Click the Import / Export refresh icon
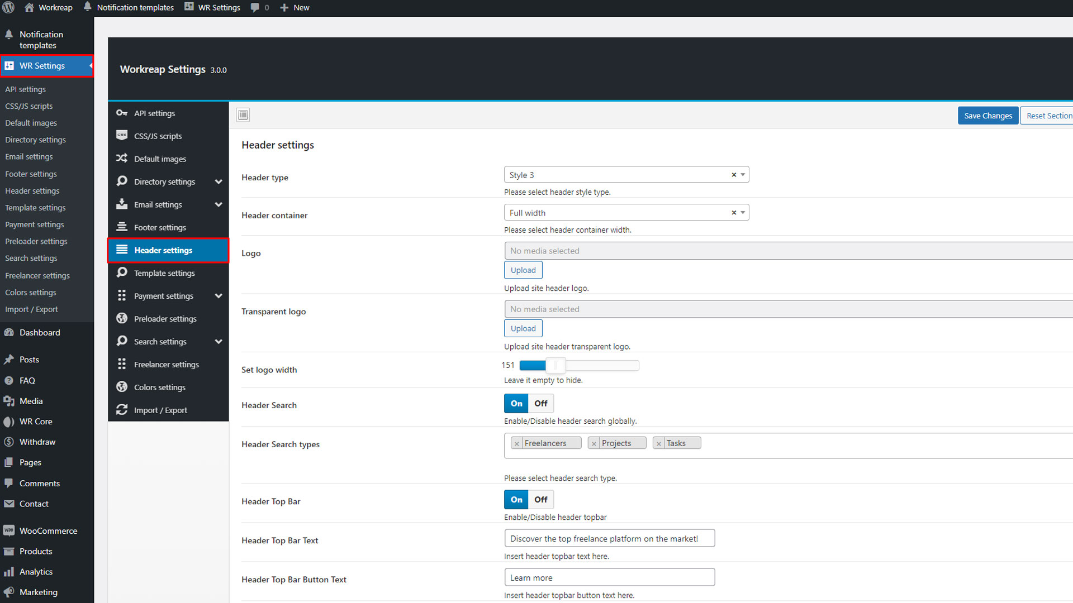The image size is (1073, 603). [x=121, y=410]
